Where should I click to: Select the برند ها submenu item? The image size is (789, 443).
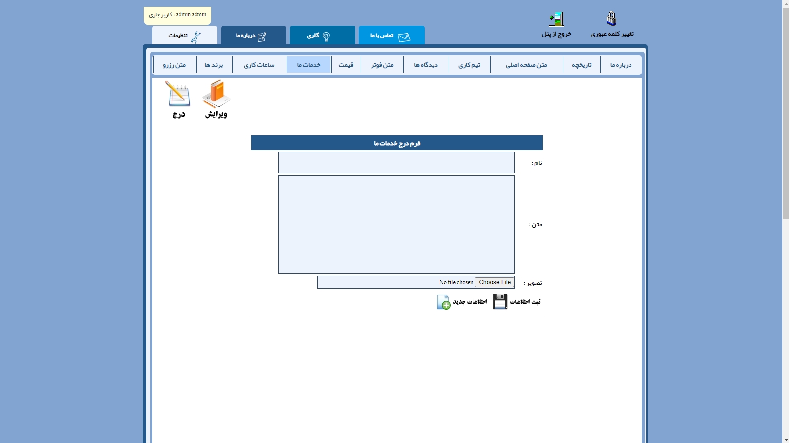(214, 65)
